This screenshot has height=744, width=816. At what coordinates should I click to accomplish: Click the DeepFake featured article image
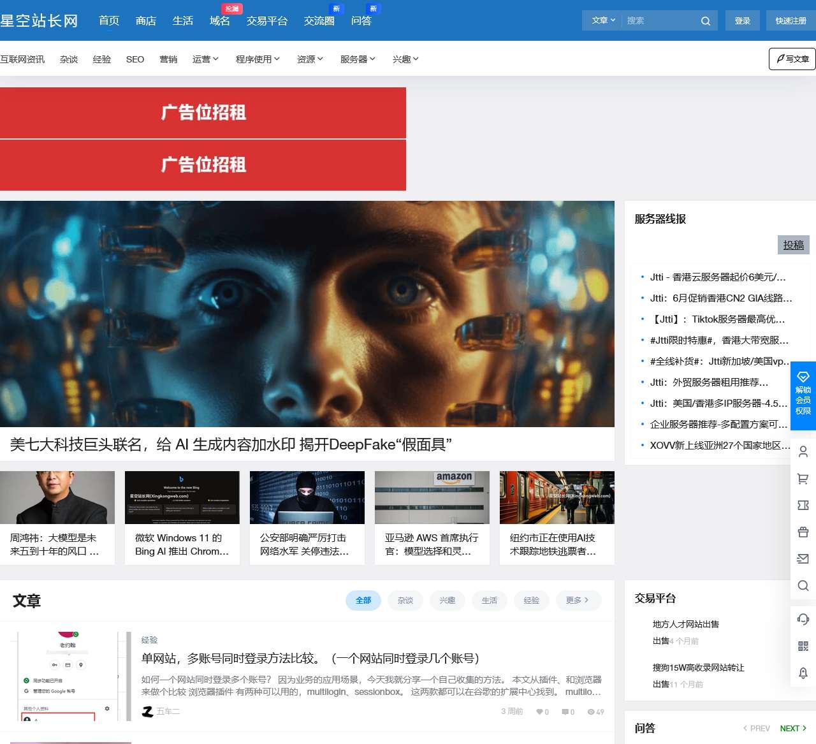(307, 314)
